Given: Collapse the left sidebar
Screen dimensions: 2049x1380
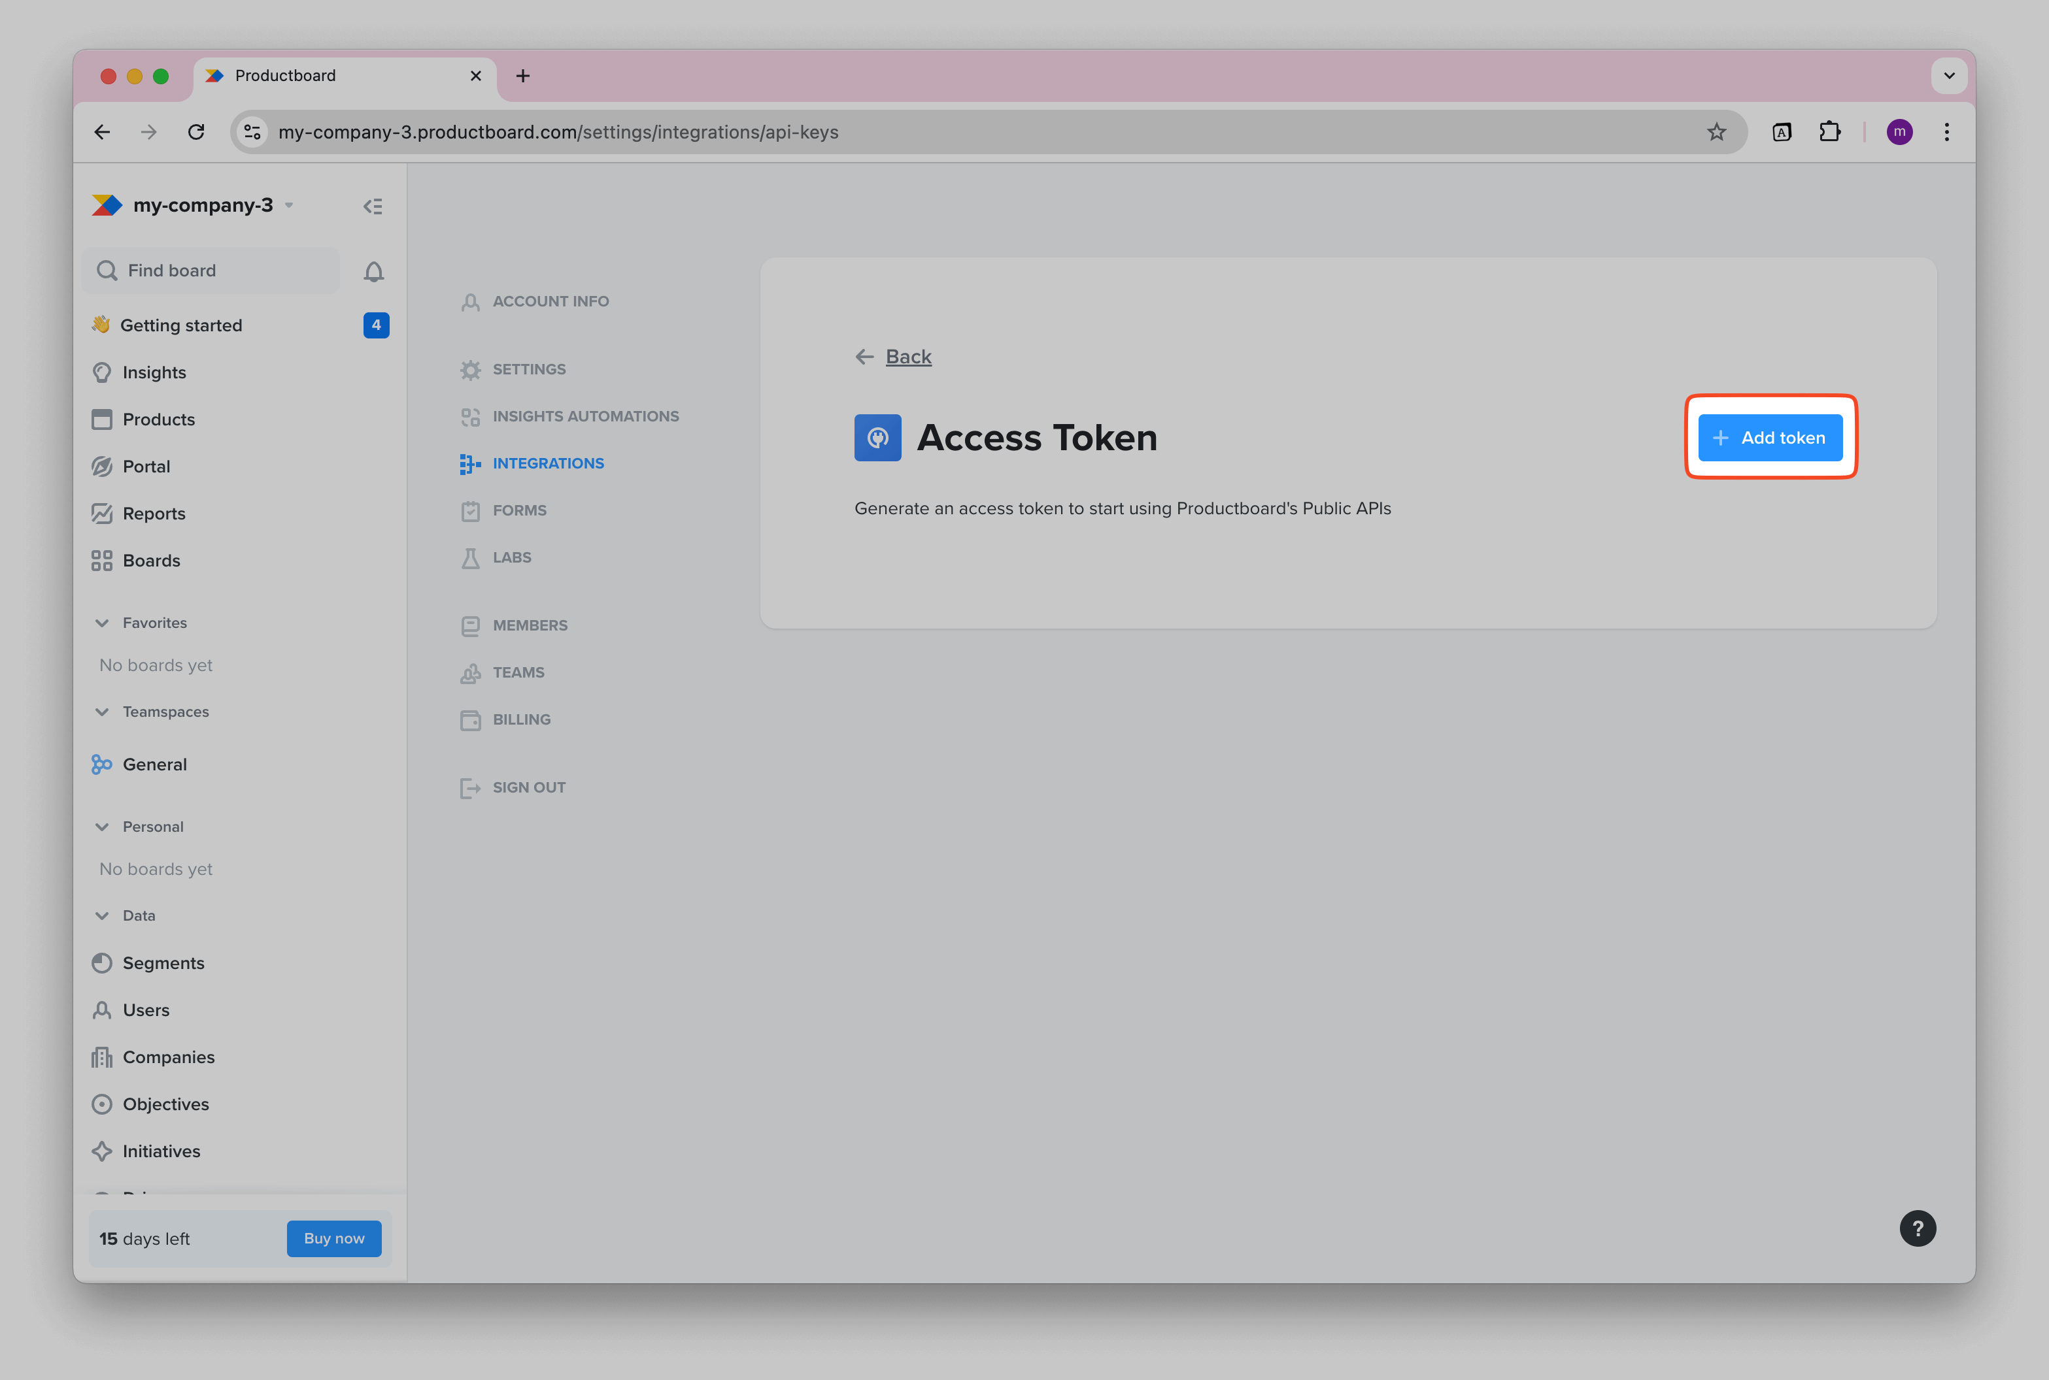Looking at the screenshot, I should [373, 206].
